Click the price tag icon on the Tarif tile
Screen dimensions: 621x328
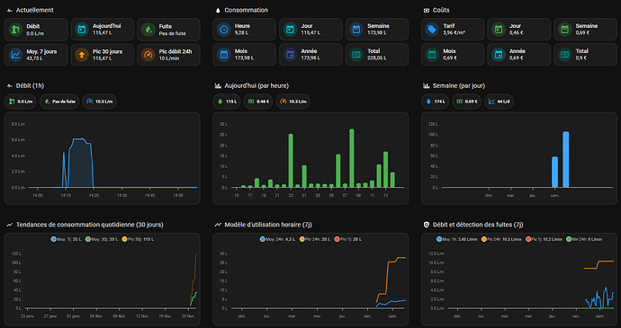pyautogui.click(x=432, y=30)
